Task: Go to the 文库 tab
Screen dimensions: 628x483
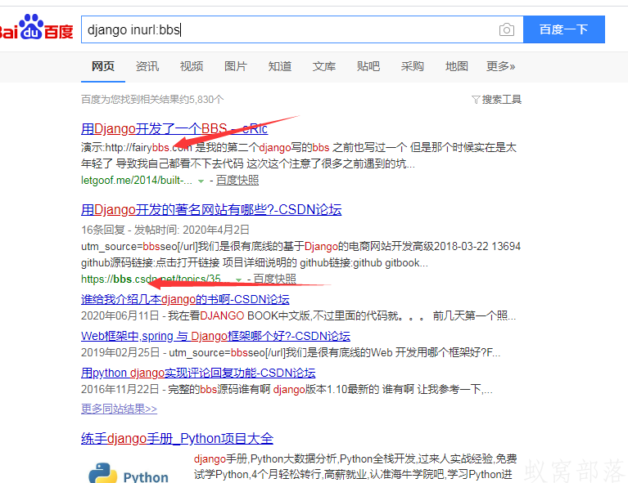Action: tap(324, 66)
